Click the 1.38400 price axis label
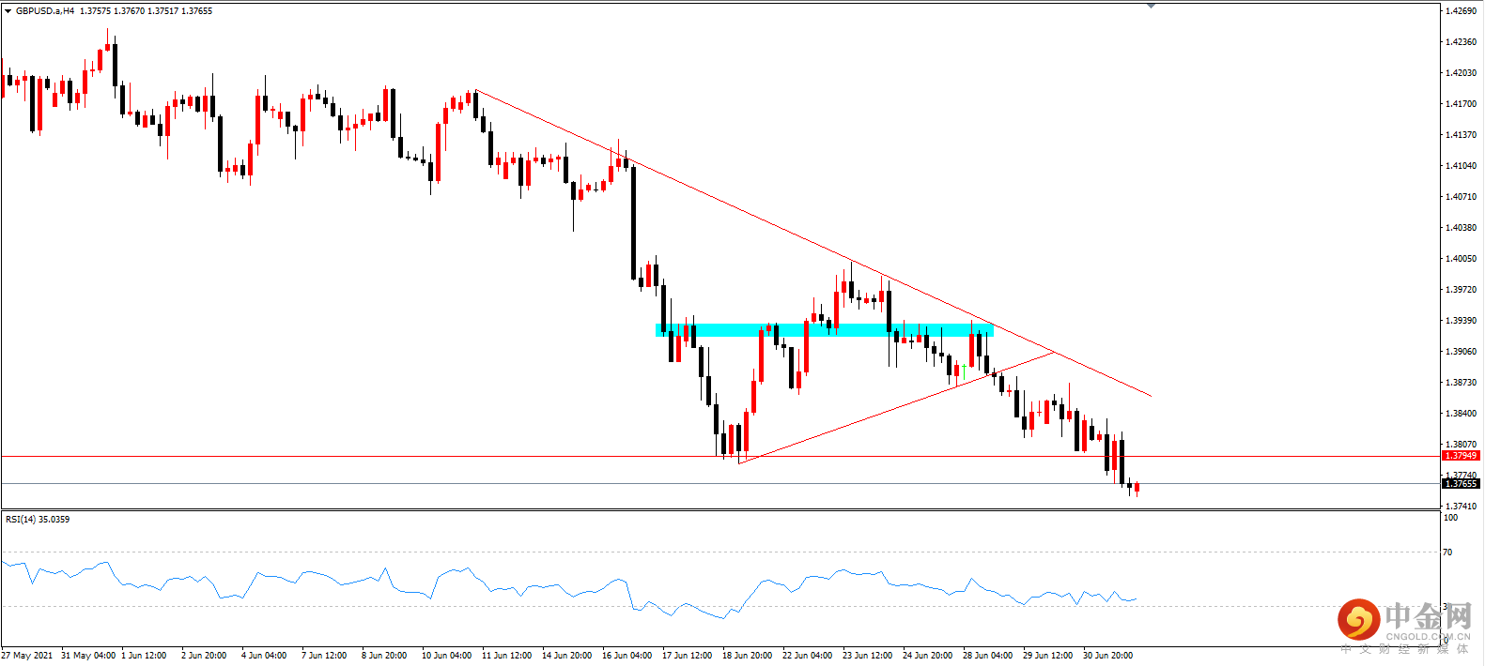This screenshot has width=1485, height=666. [x=1461, y=414]
